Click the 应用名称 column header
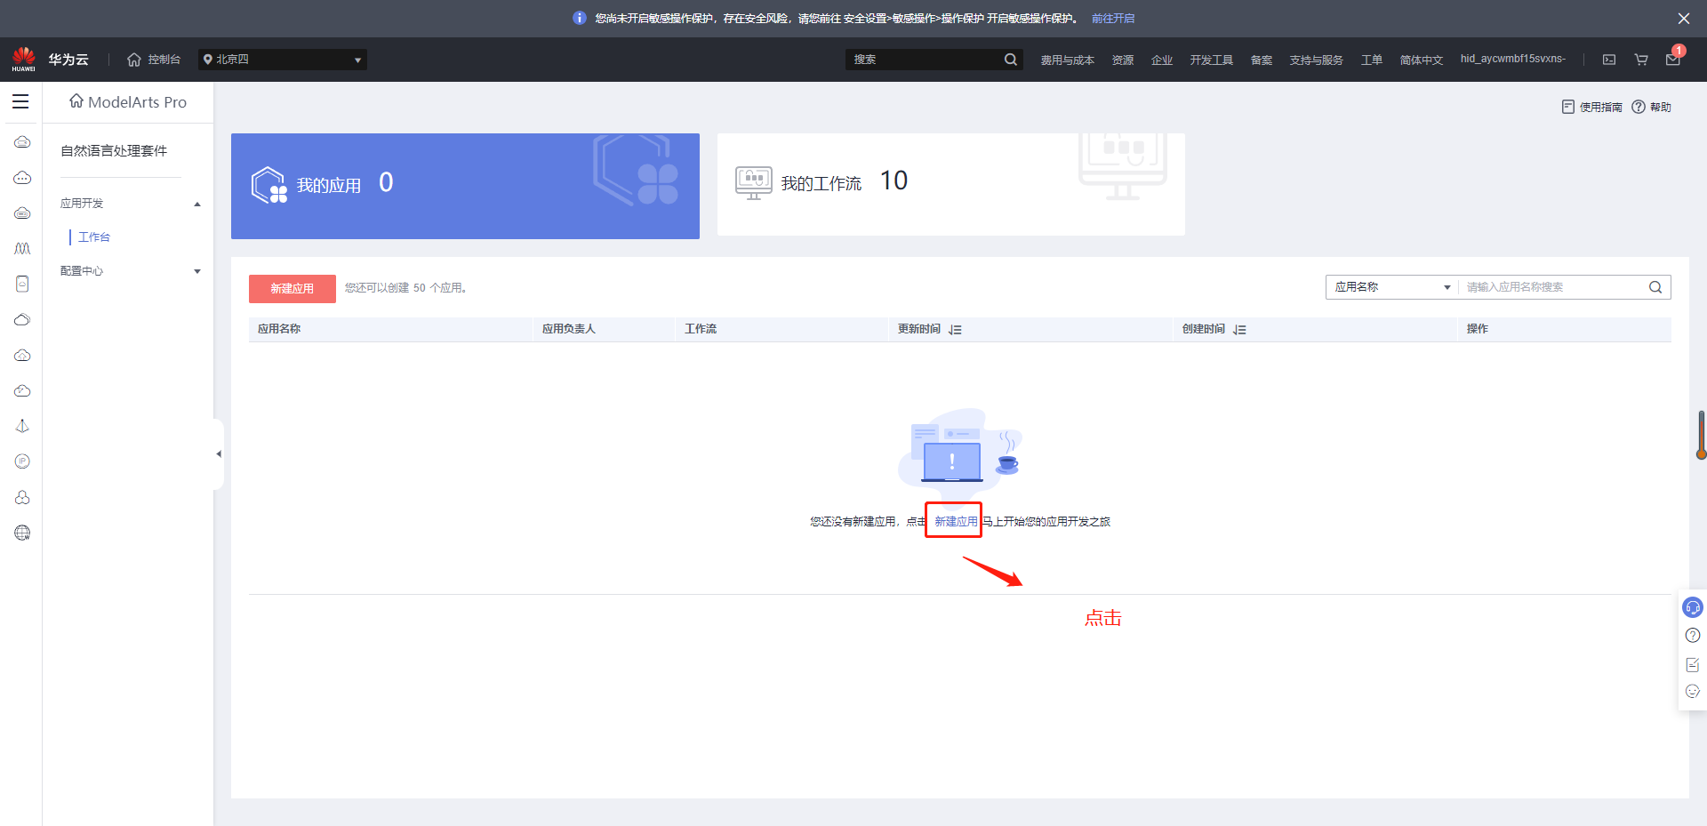 (x=279, y=329)
